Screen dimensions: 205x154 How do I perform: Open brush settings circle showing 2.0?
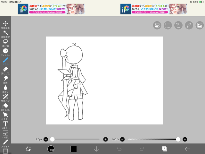tap(51, 149)
